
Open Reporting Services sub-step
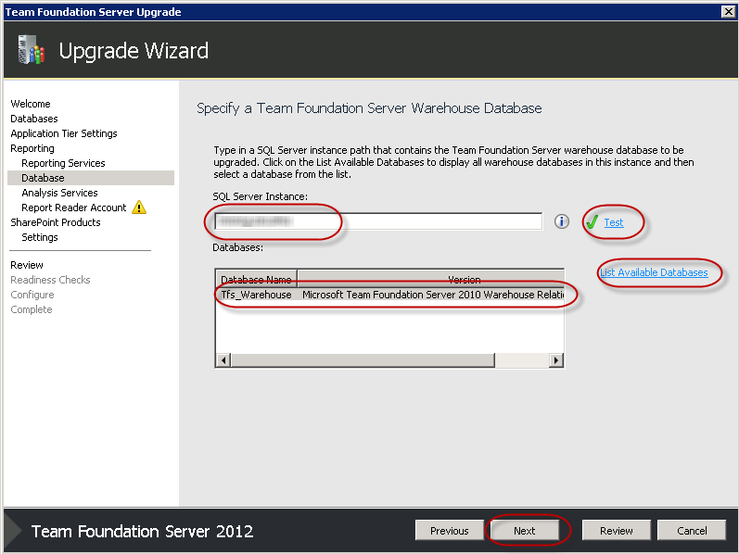coord(64,163)
